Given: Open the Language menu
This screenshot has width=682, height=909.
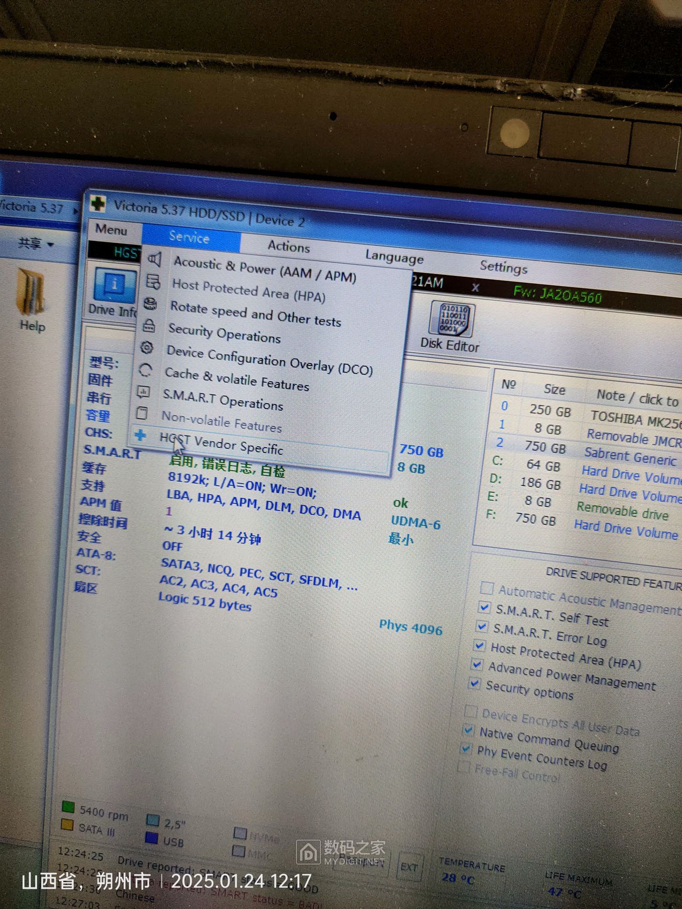Looking at the screenshot, I should (394, 257).
